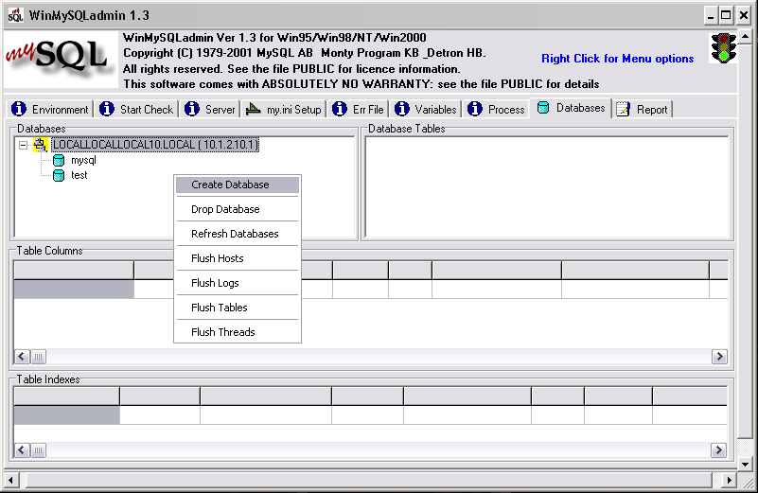Image resolution: width=758 pixels, height=493 pixels.
Task: Select Drop Database menu entry
Action: pos(225,209)
